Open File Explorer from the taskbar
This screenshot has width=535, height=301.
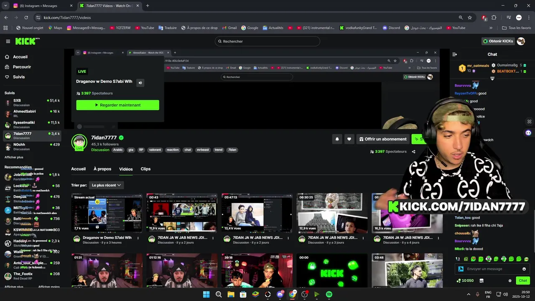coord(231,294)
